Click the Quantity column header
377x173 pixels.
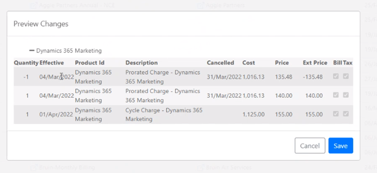tap(26, 63)
